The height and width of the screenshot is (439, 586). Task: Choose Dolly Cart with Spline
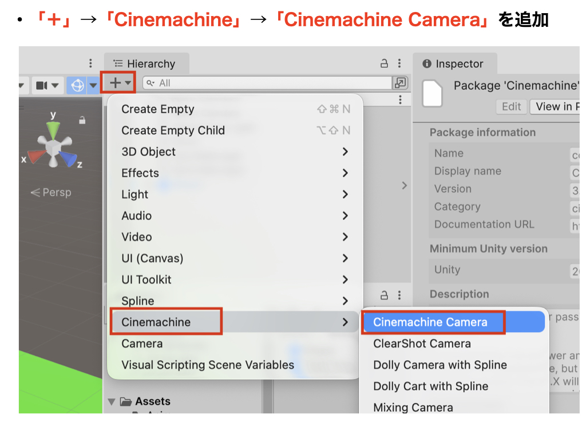453,386
